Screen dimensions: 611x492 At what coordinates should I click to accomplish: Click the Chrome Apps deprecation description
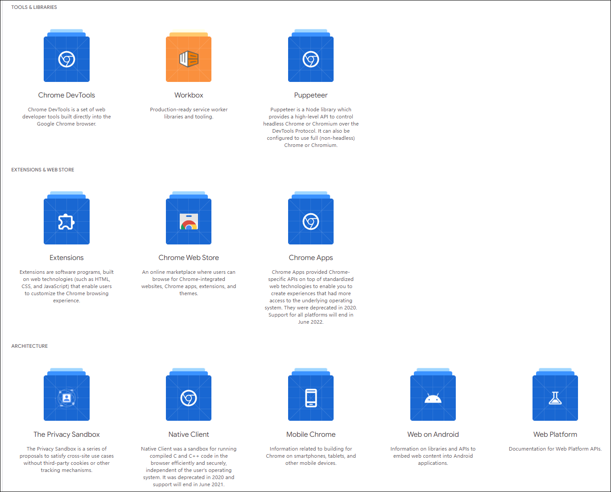(x=311, y=297)
